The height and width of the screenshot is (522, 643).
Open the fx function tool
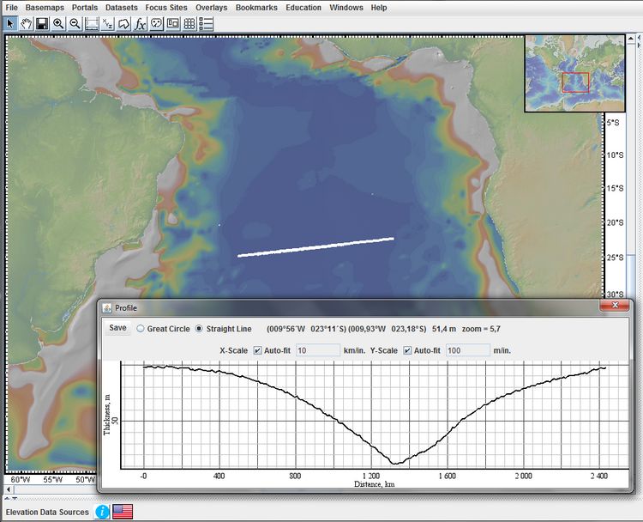click(140, 24)
